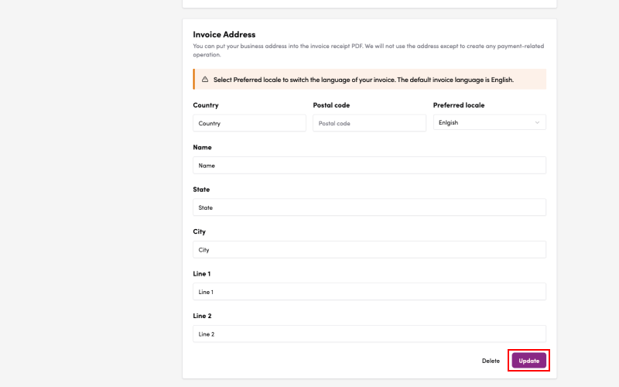Screen dimensions: 619x387
Task: Select the Line 1 address field
Action: (369, 292)
